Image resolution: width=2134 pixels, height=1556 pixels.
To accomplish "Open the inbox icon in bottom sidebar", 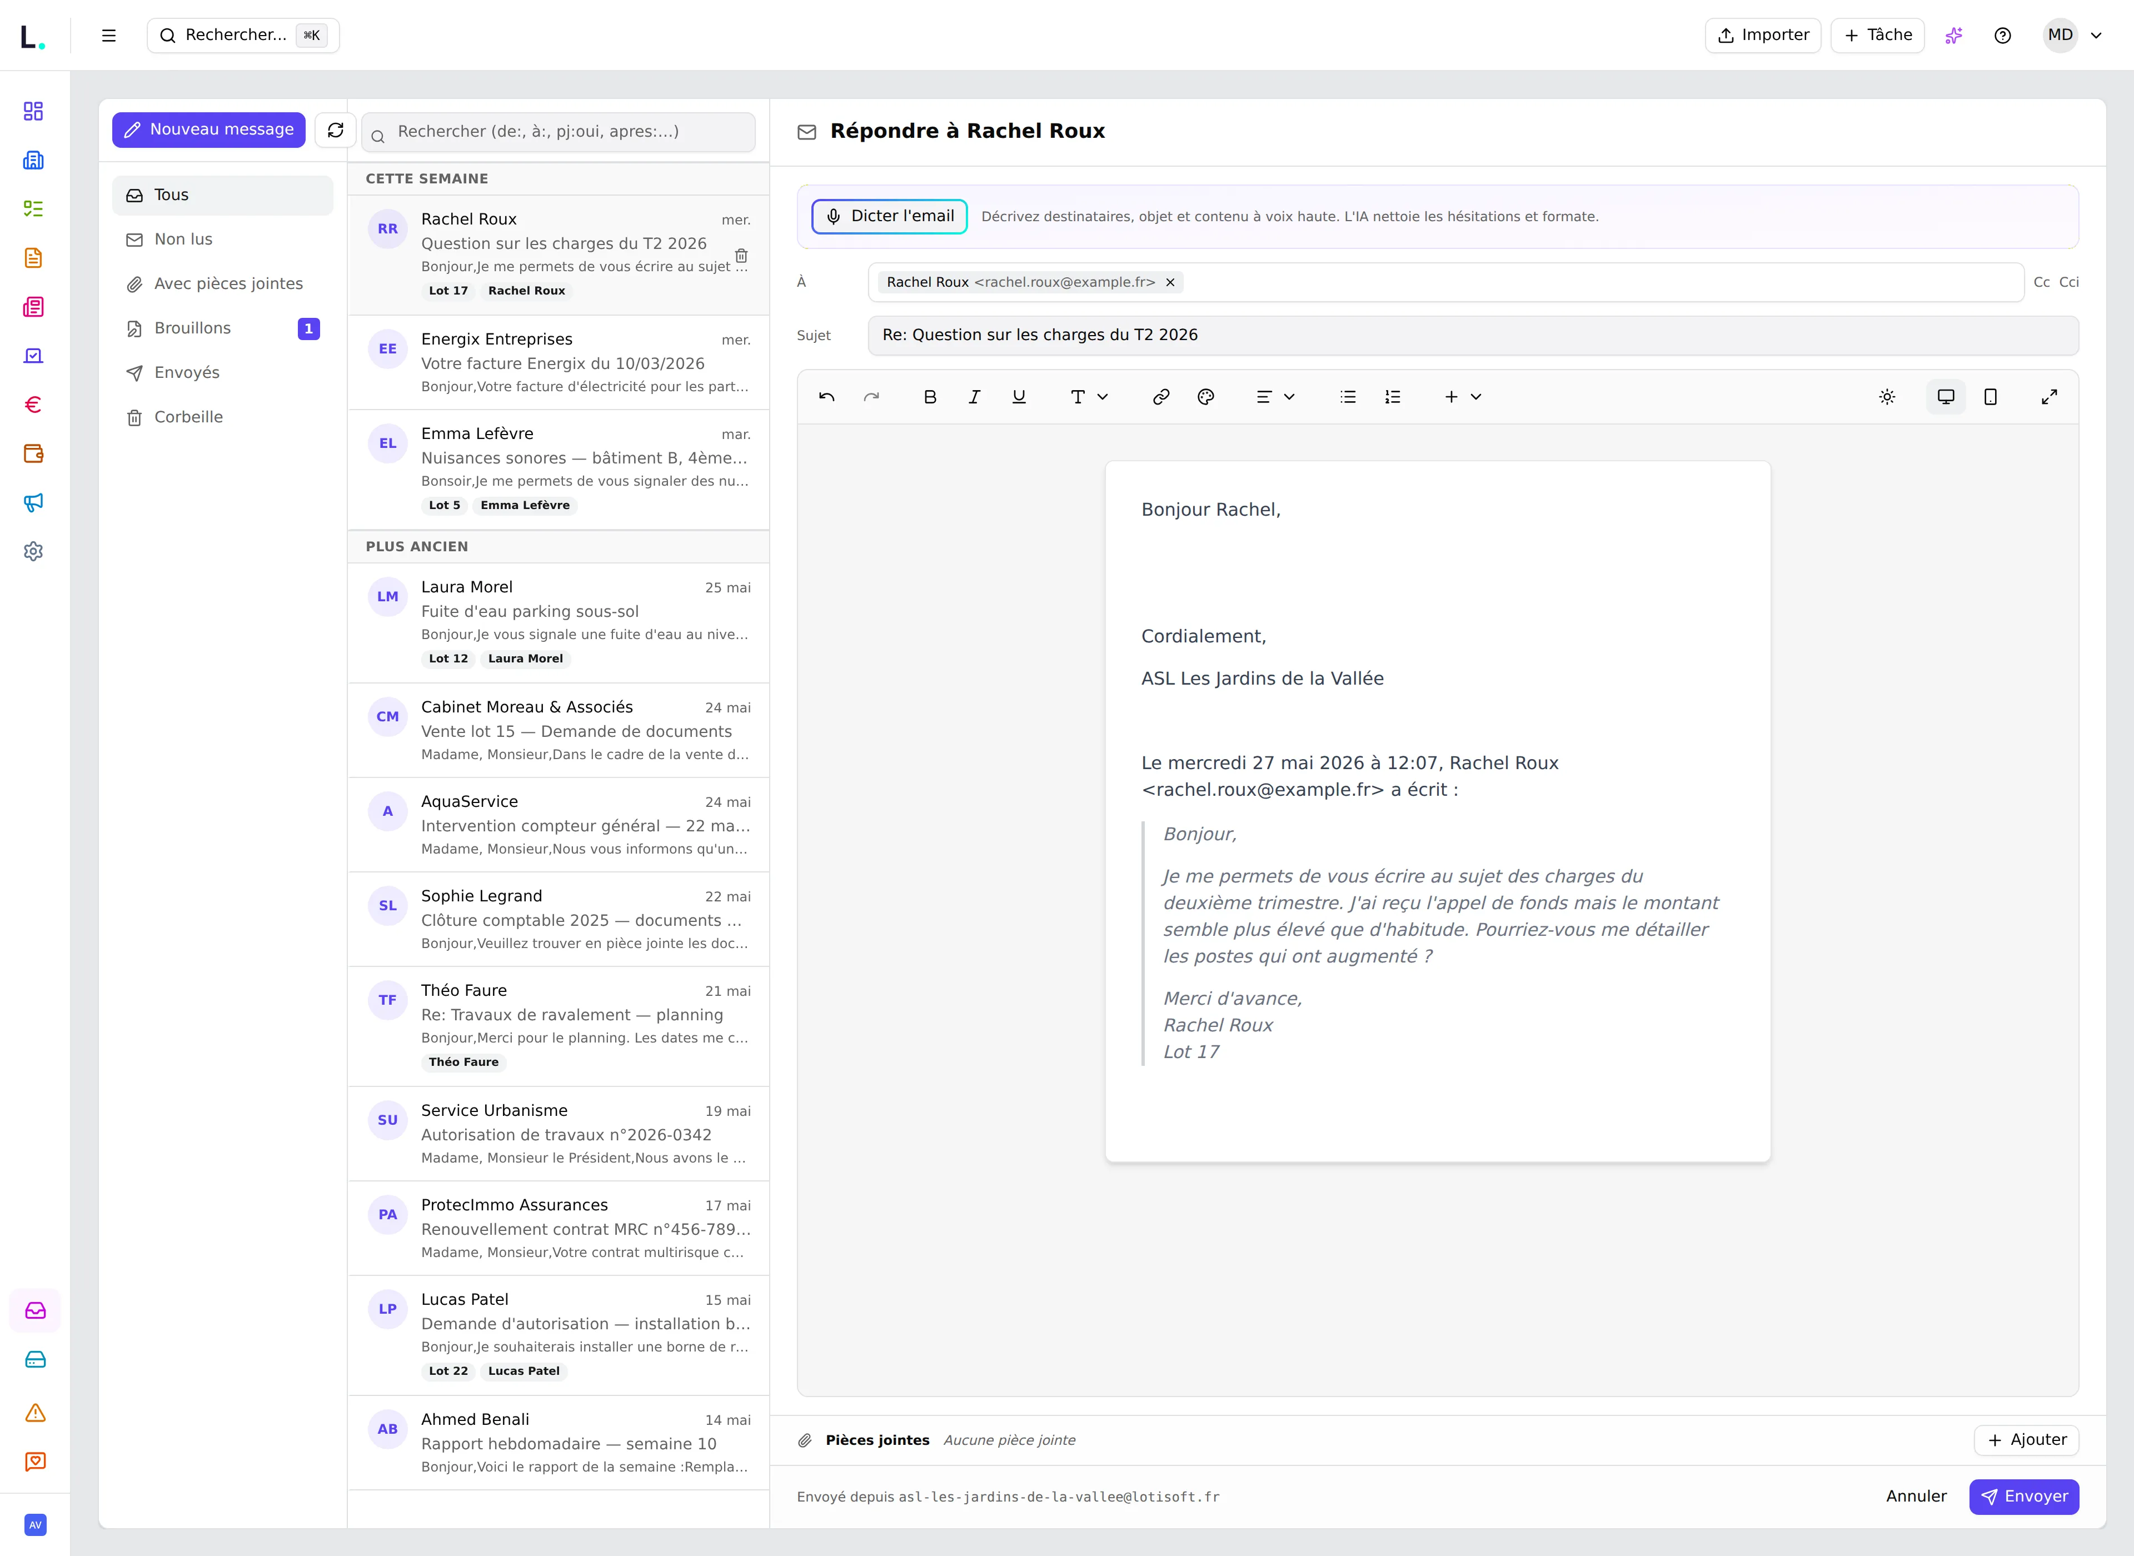I will pos(36,1310).
